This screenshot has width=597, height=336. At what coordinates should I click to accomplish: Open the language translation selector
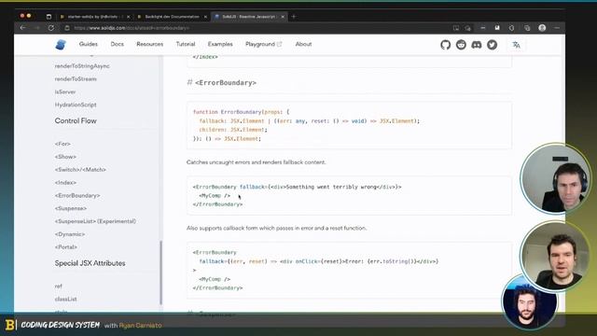point(516,45)
